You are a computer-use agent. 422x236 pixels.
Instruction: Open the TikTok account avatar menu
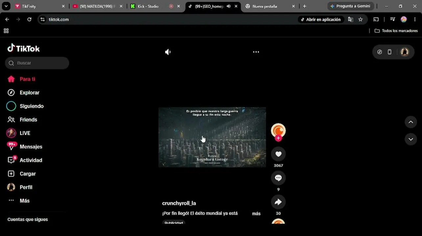(x=405, y=52)
